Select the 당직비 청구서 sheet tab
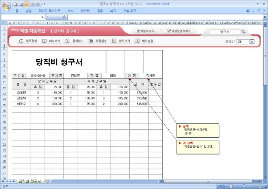 click(x=30, y=181)
